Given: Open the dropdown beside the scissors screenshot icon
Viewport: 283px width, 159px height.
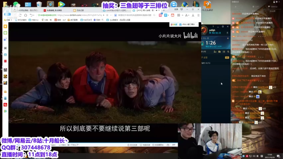Looking at the screenshot, I should 189,15.
